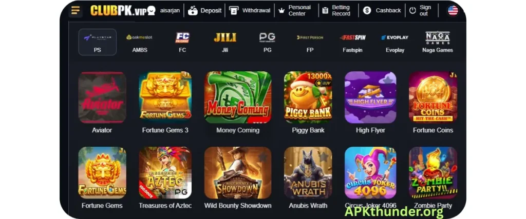Click the Deposit piggy bank icon

193,11
